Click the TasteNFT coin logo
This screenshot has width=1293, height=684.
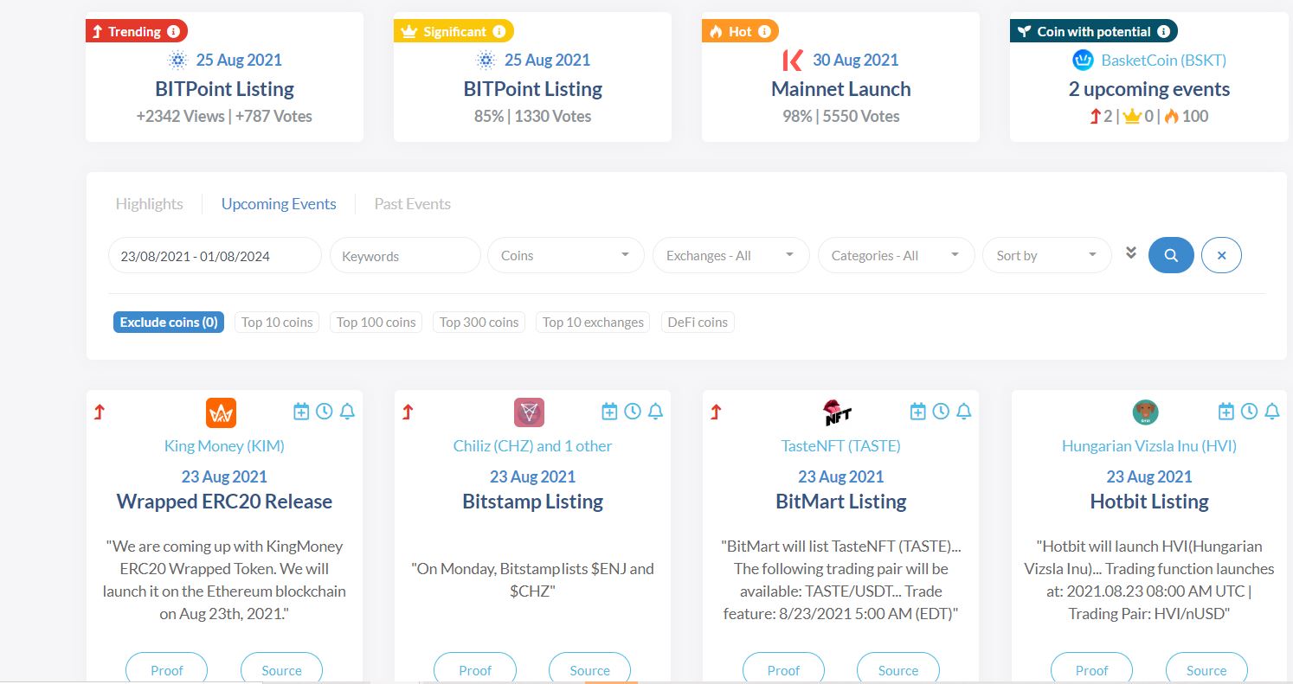pyautogui.click(x=838, y=412)
